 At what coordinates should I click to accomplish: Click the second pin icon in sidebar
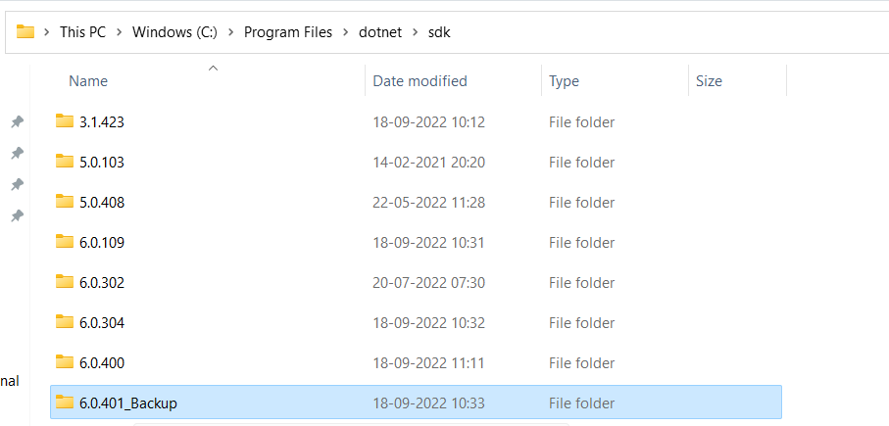(x=17, y=154)
